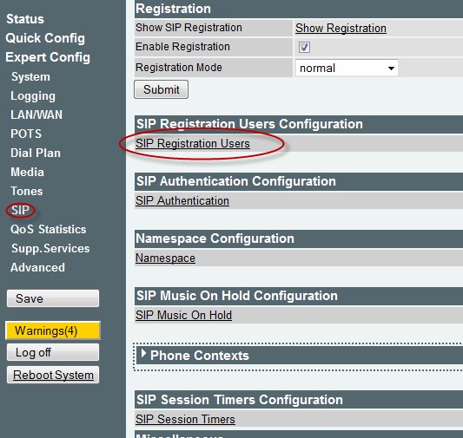
Task: Select the Dial Plan menu entry
Action: [36, 153]
